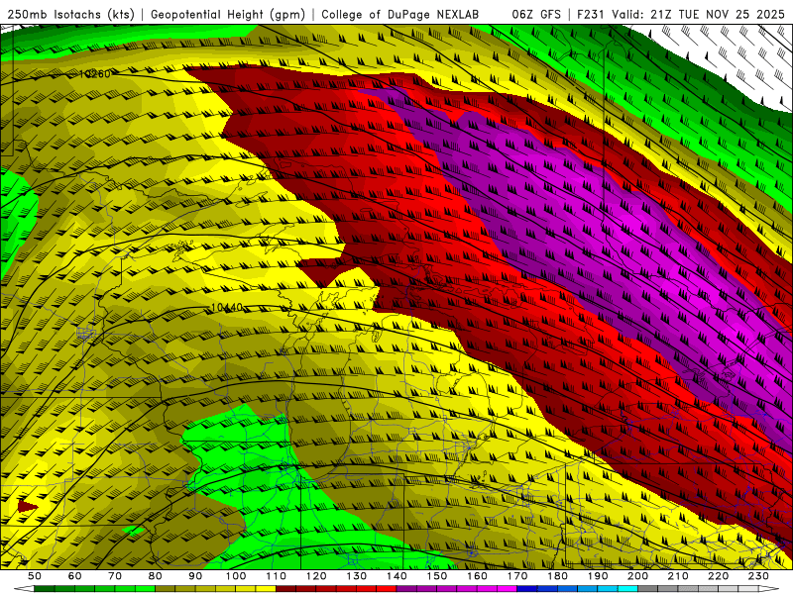
Task: Click the 'College of DuPage NEXLAB' text
Action: 399,15
